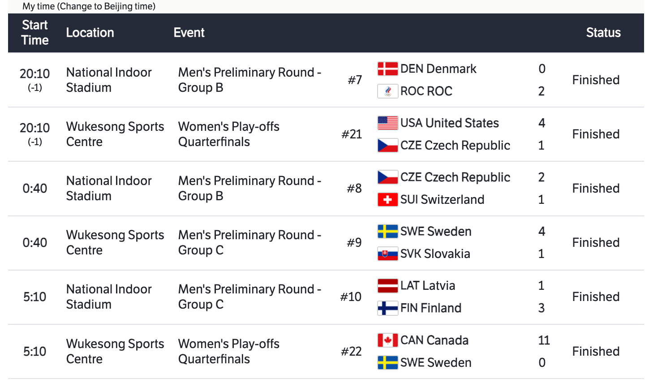649x383 pixels.
Task: Click the Event column header
Action: tap(189, 33)
